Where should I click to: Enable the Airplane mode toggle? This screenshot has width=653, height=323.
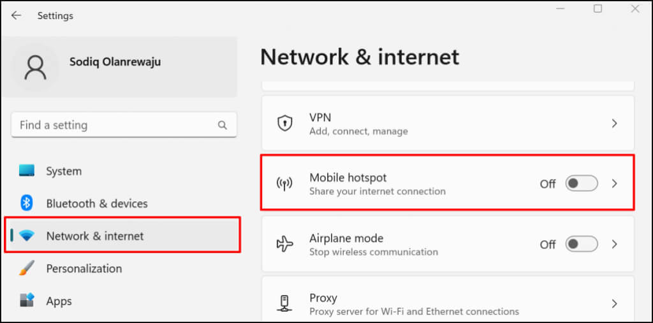(x=582, y=244)
